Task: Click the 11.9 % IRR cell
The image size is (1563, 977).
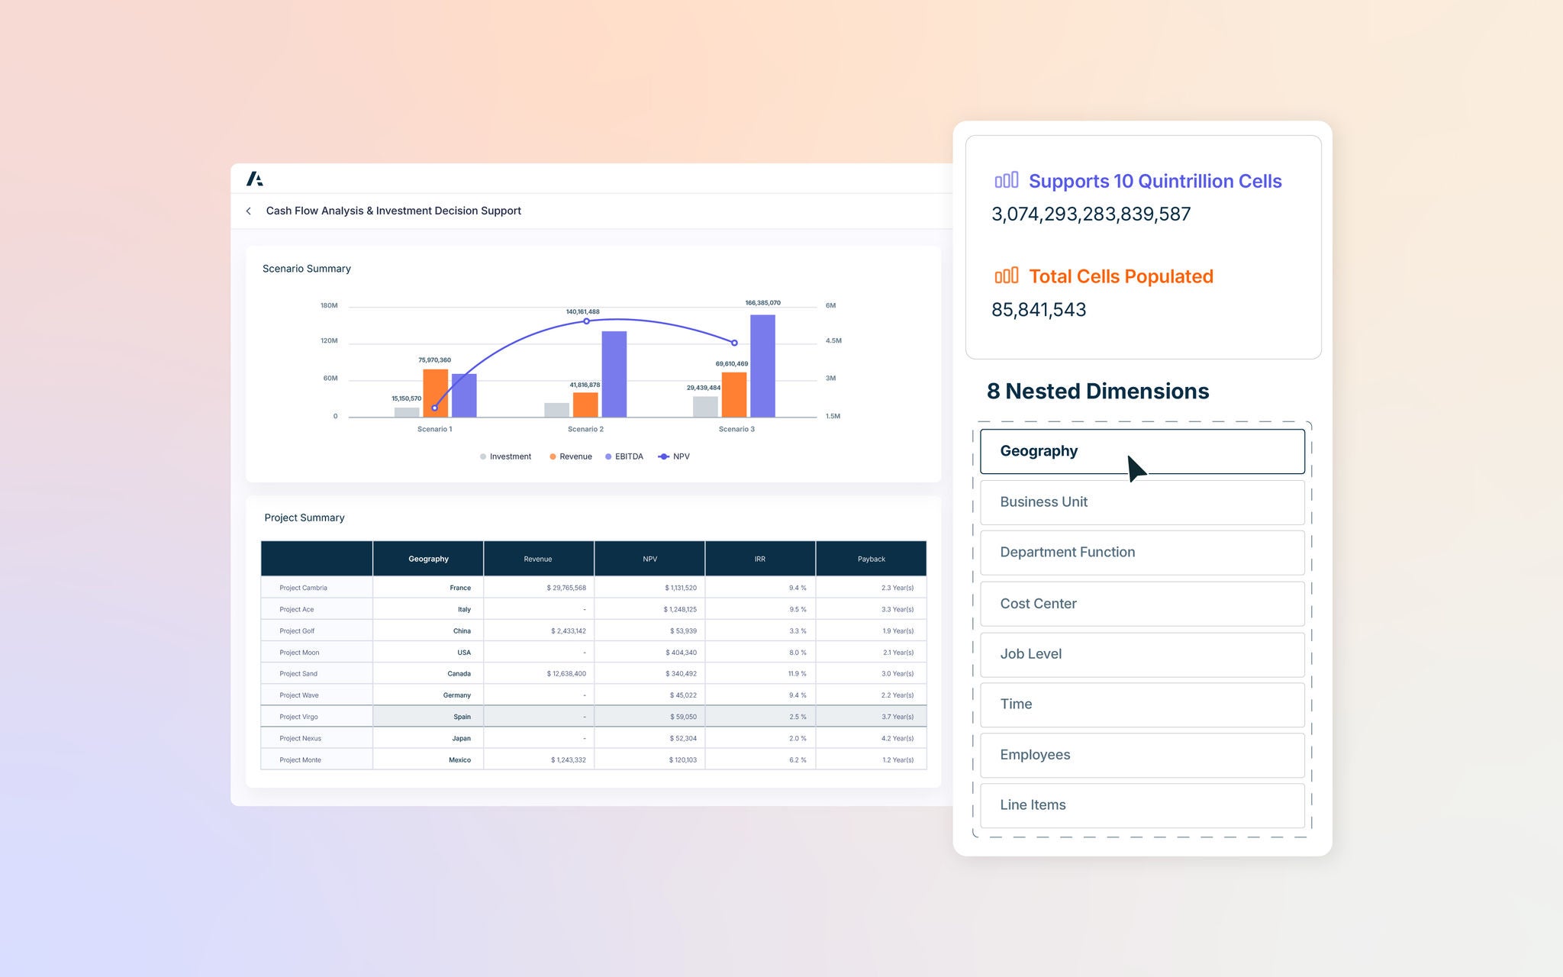Action: coord(760,674)
